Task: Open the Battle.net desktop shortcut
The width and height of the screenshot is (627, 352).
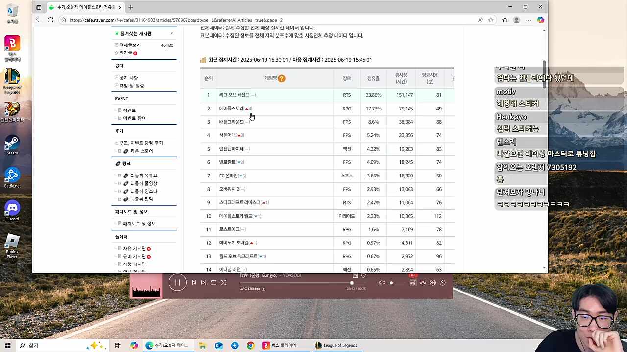Action: [12, 178]
